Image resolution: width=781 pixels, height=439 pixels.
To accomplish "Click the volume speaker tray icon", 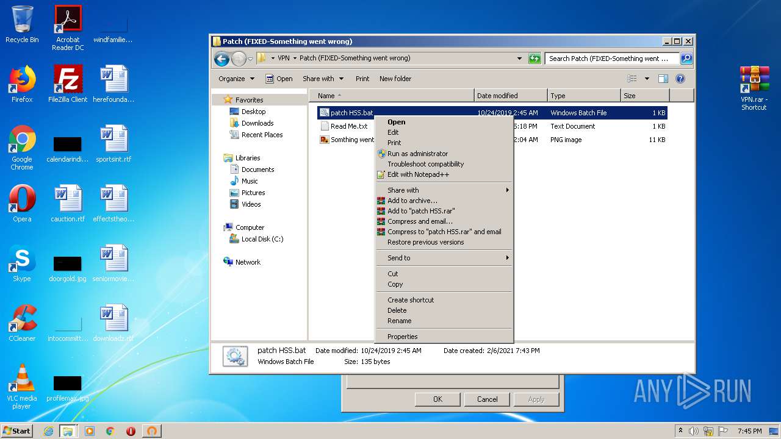I will (x=694, y=431).
